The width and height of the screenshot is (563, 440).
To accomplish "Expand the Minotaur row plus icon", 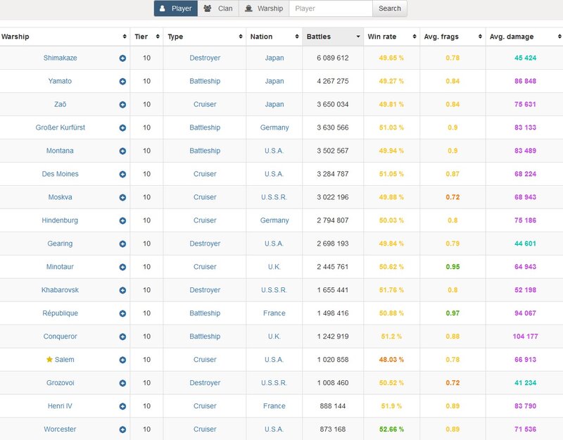I will coord(122,268).
